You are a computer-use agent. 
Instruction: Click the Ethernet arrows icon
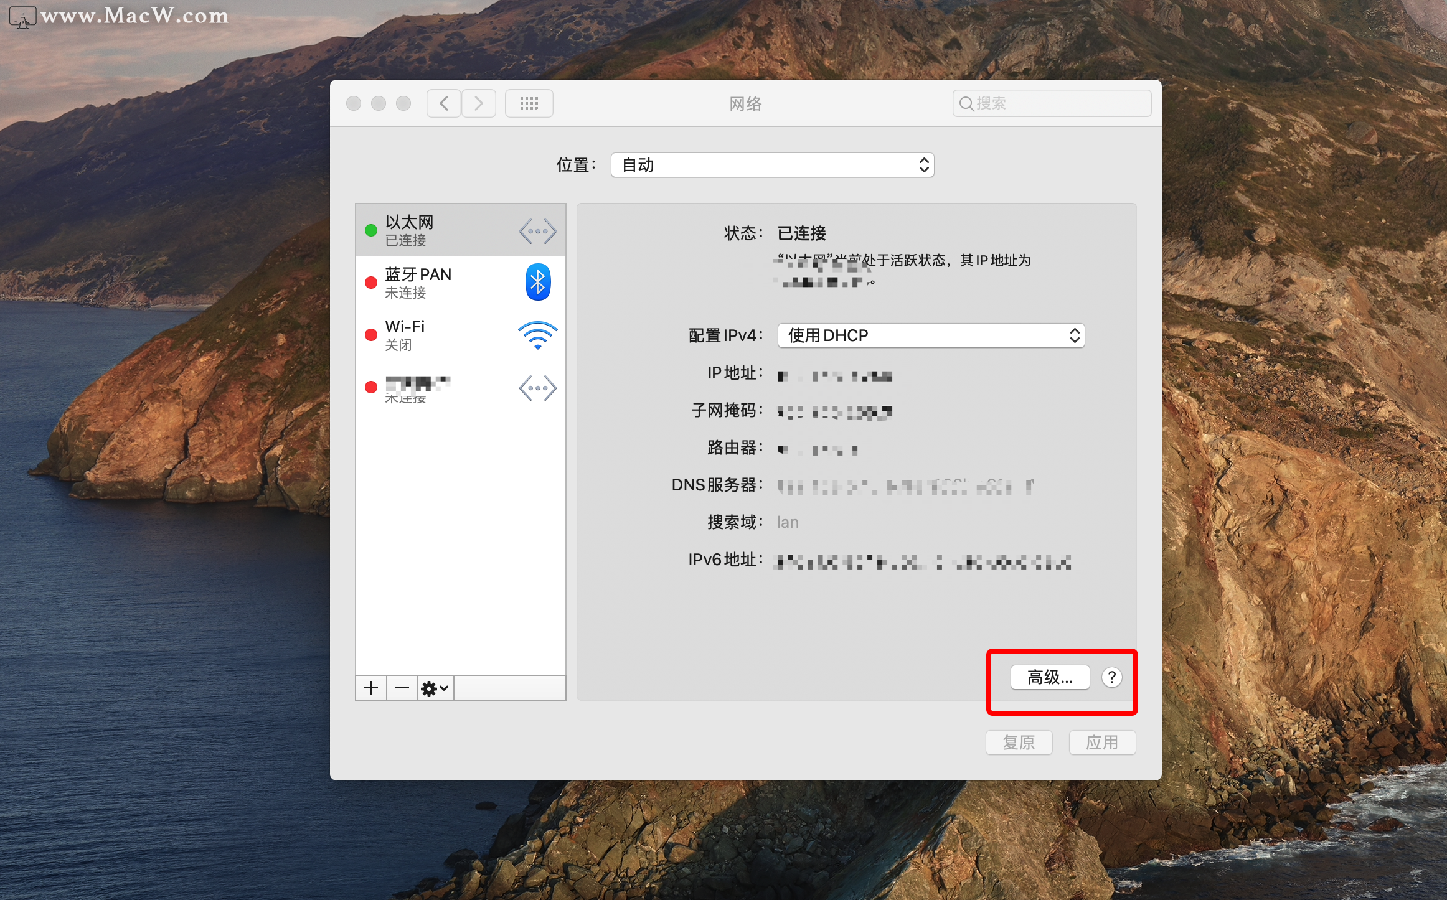tap(537, 232)
